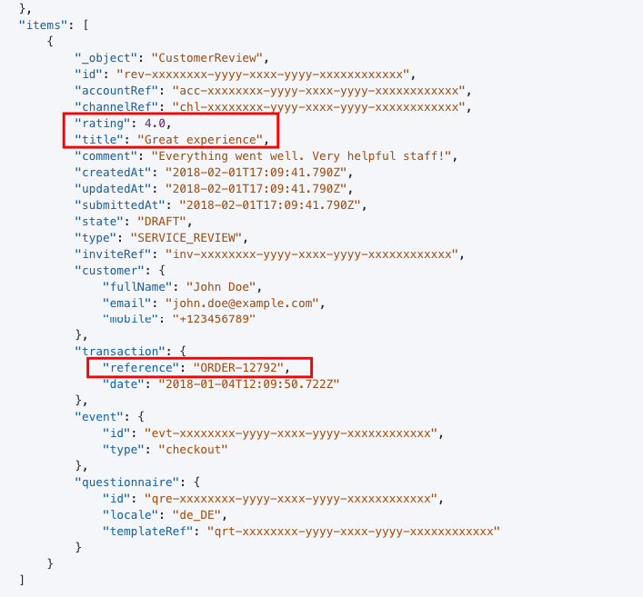The width and height of the screenshot is (643, 597).
Task: Click the "comment" key name
Action: (x=105, y=156)
